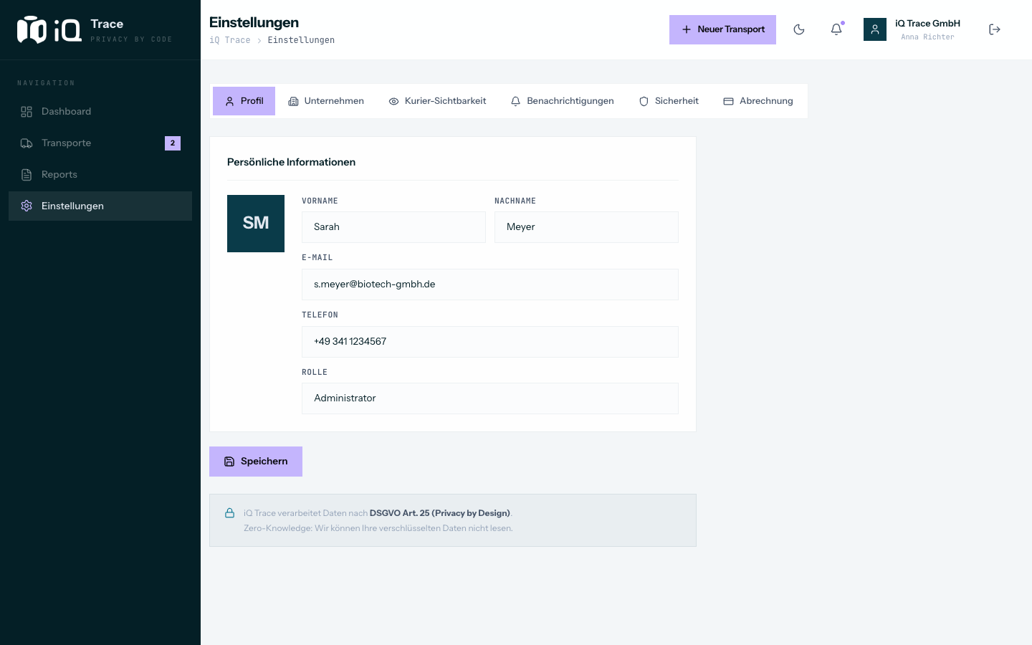Save changes with the Speichern button

256,462
